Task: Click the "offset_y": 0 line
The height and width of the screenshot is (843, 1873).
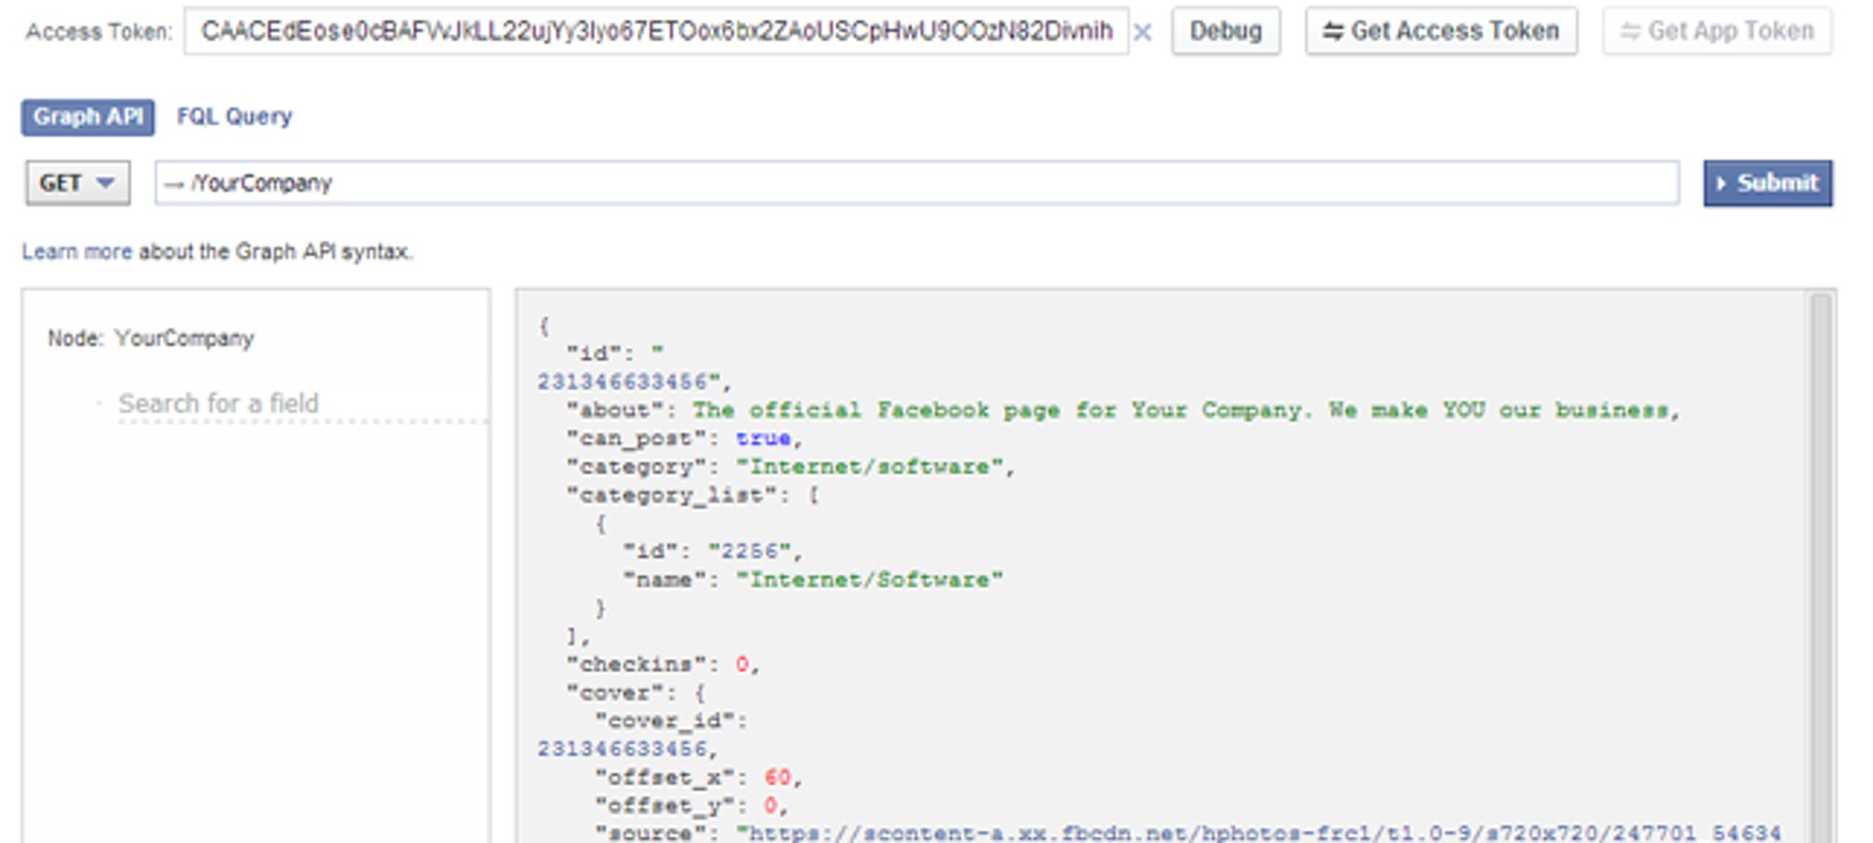Action: (x=692, y=806)
